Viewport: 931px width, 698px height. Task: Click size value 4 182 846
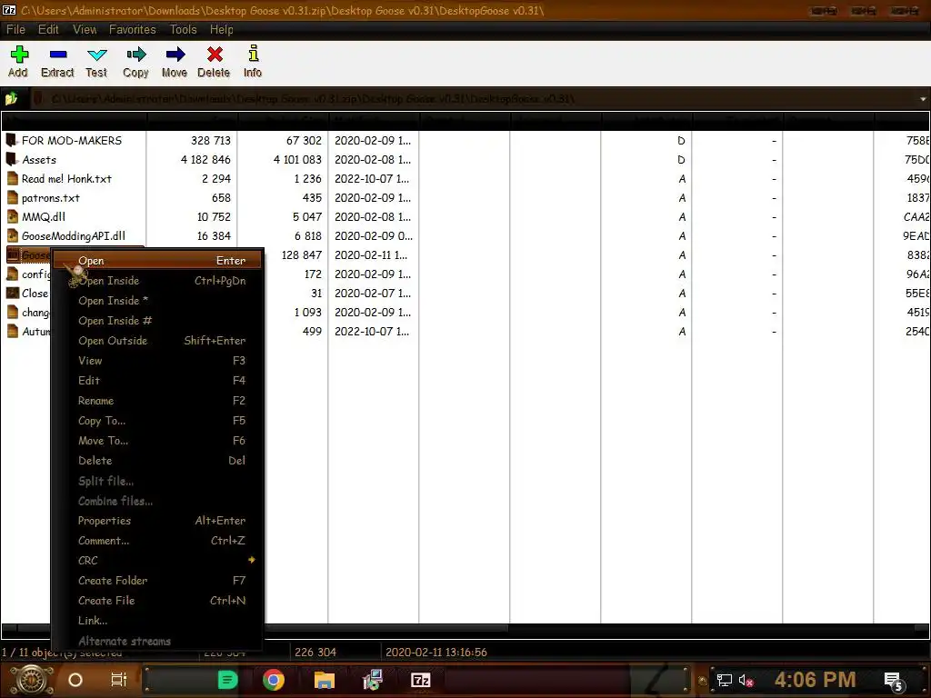pos(205,160)
